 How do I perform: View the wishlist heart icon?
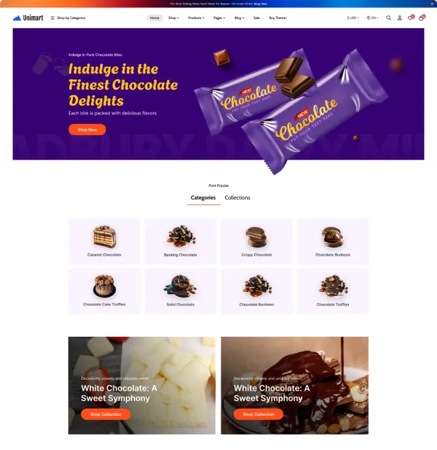(x=410, y=18)
